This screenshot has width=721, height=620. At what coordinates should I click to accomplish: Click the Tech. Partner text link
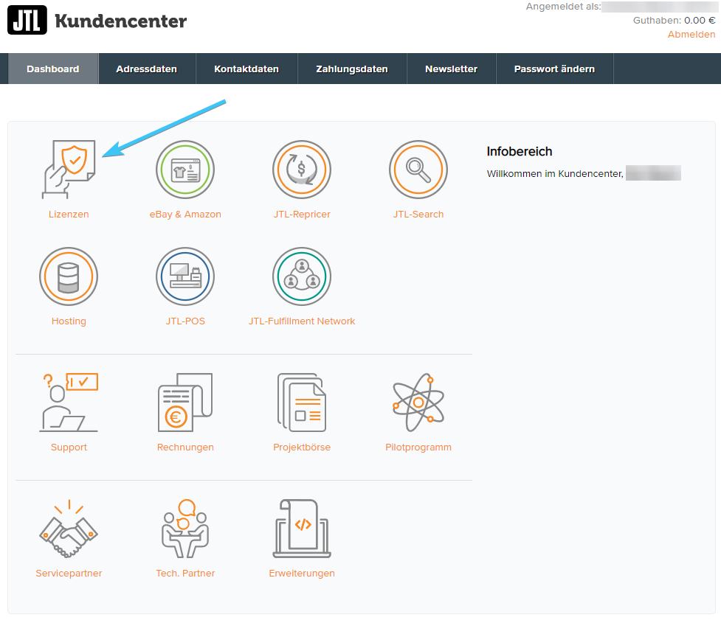[x=185, y=573]
